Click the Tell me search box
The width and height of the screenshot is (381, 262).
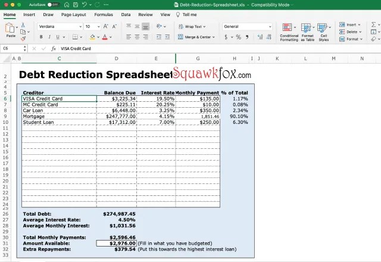(186, 14)
